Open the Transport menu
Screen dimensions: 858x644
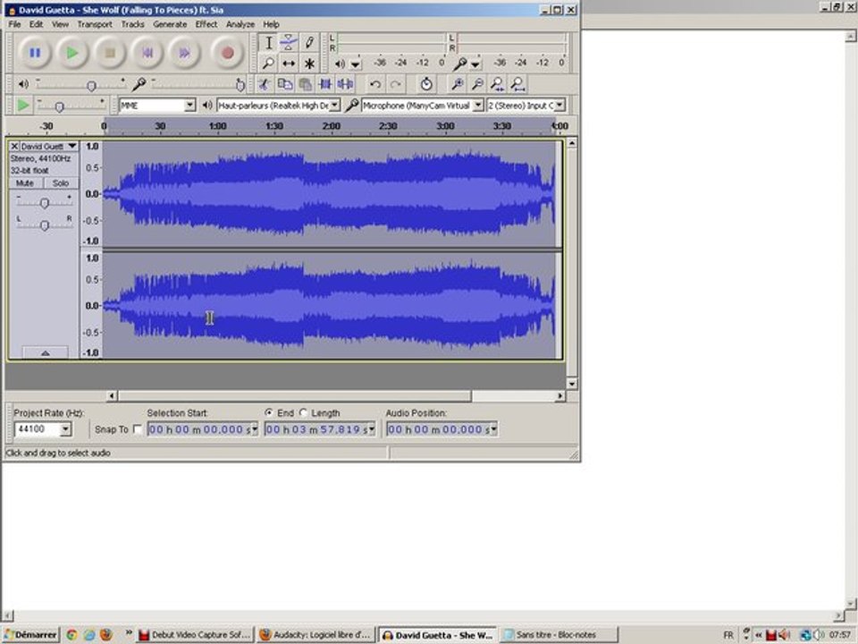pos(95,24)
